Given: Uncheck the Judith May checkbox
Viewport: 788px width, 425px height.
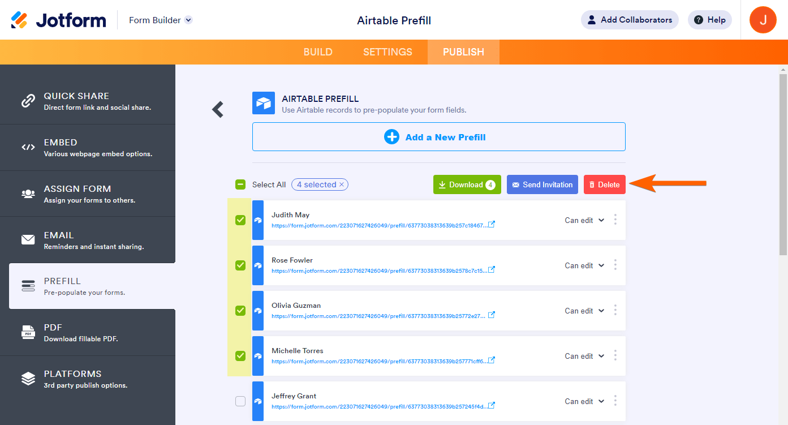Looking at the screenshot, I should click(x=240, y=220).
